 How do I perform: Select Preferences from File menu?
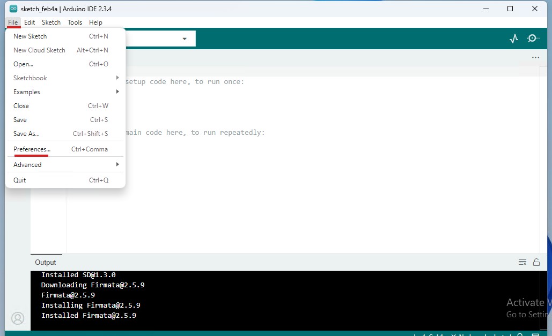(x=32, y=149)
